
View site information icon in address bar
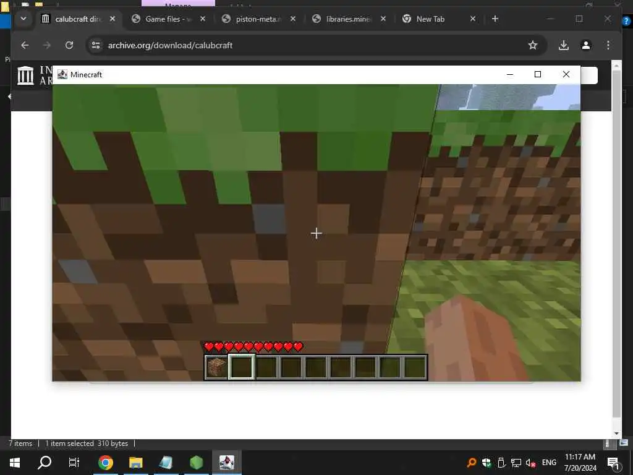point(96,45)
